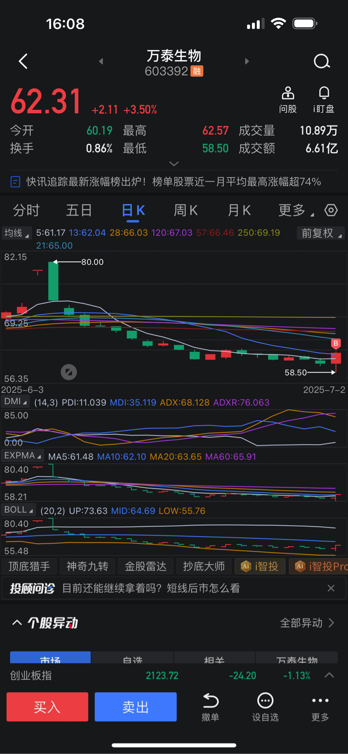Open the BOLL indicator dropdown

(19, 510)
